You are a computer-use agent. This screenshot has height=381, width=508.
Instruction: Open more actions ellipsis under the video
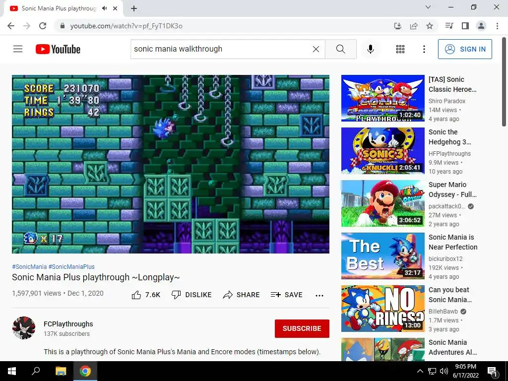[x=319, y=295]
